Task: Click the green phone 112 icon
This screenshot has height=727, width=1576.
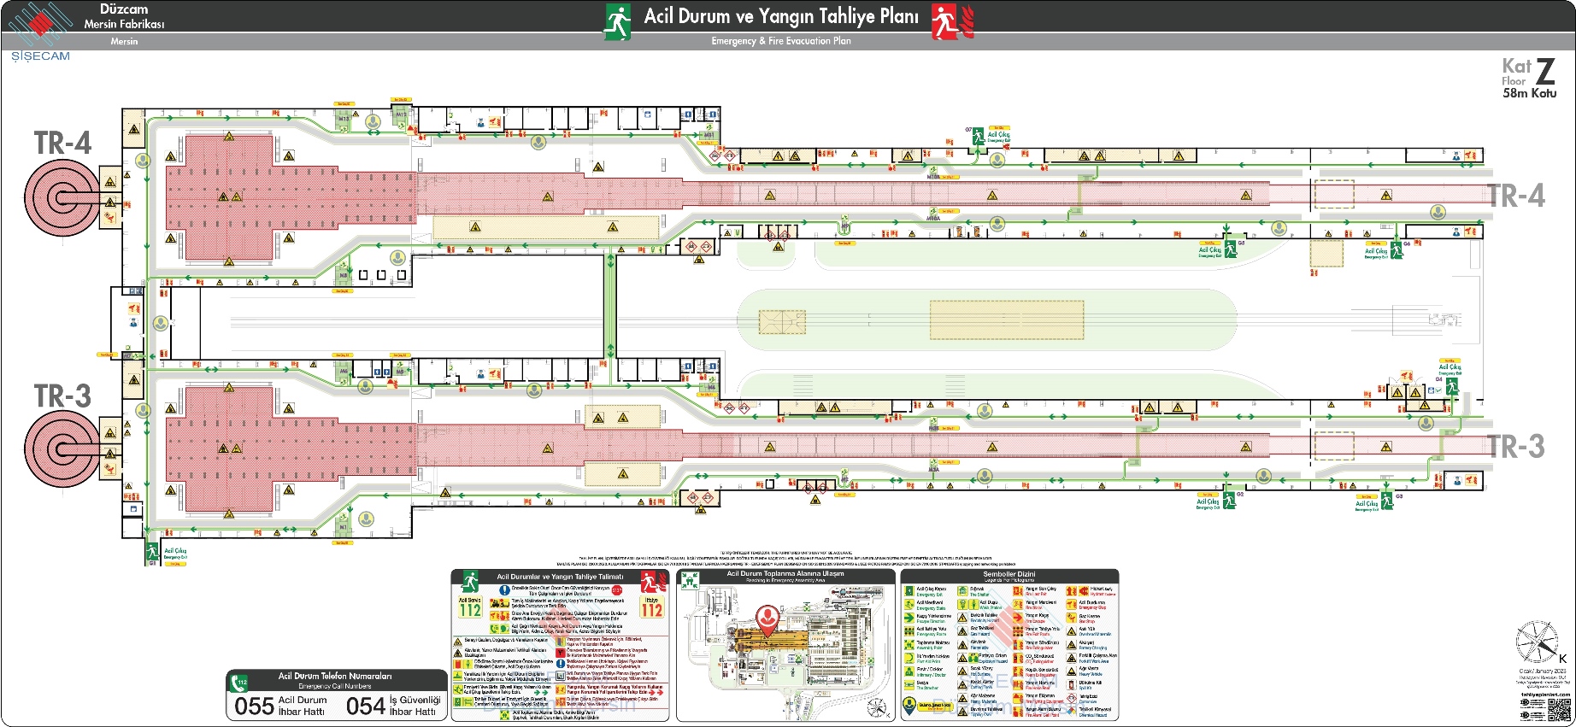Action: [240, 682]
